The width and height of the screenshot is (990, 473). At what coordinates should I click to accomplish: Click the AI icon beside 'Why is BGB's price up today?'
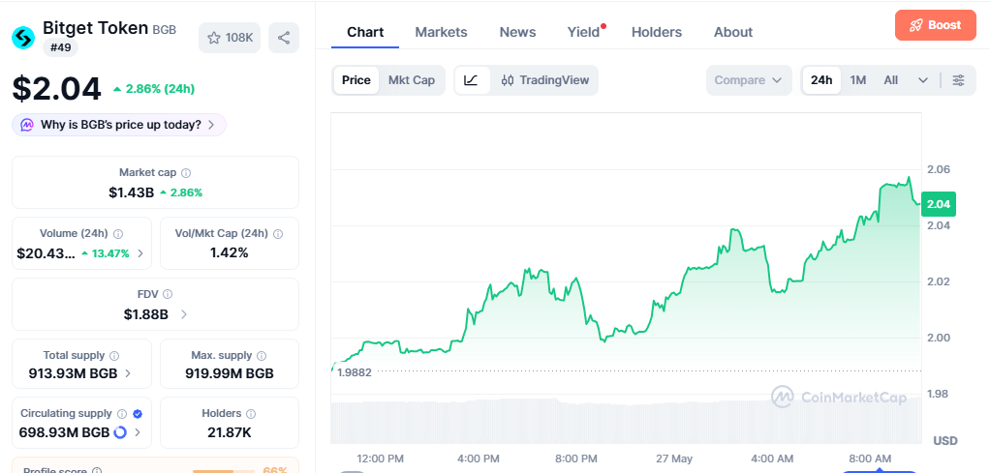pyautogui.click(x=27, y=125)
